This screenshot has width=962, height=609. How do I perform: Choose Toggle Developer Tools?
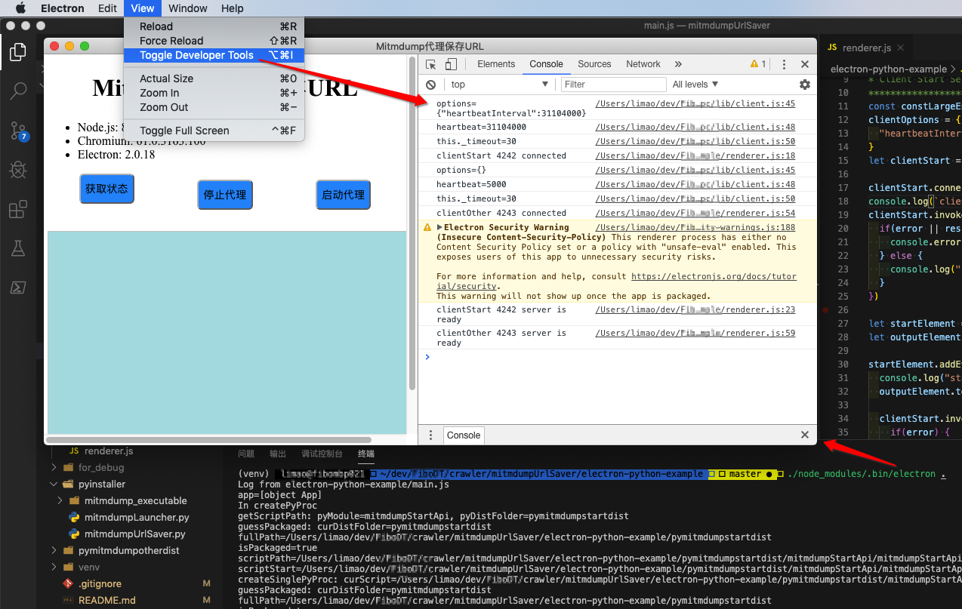[x=214, y=55]
